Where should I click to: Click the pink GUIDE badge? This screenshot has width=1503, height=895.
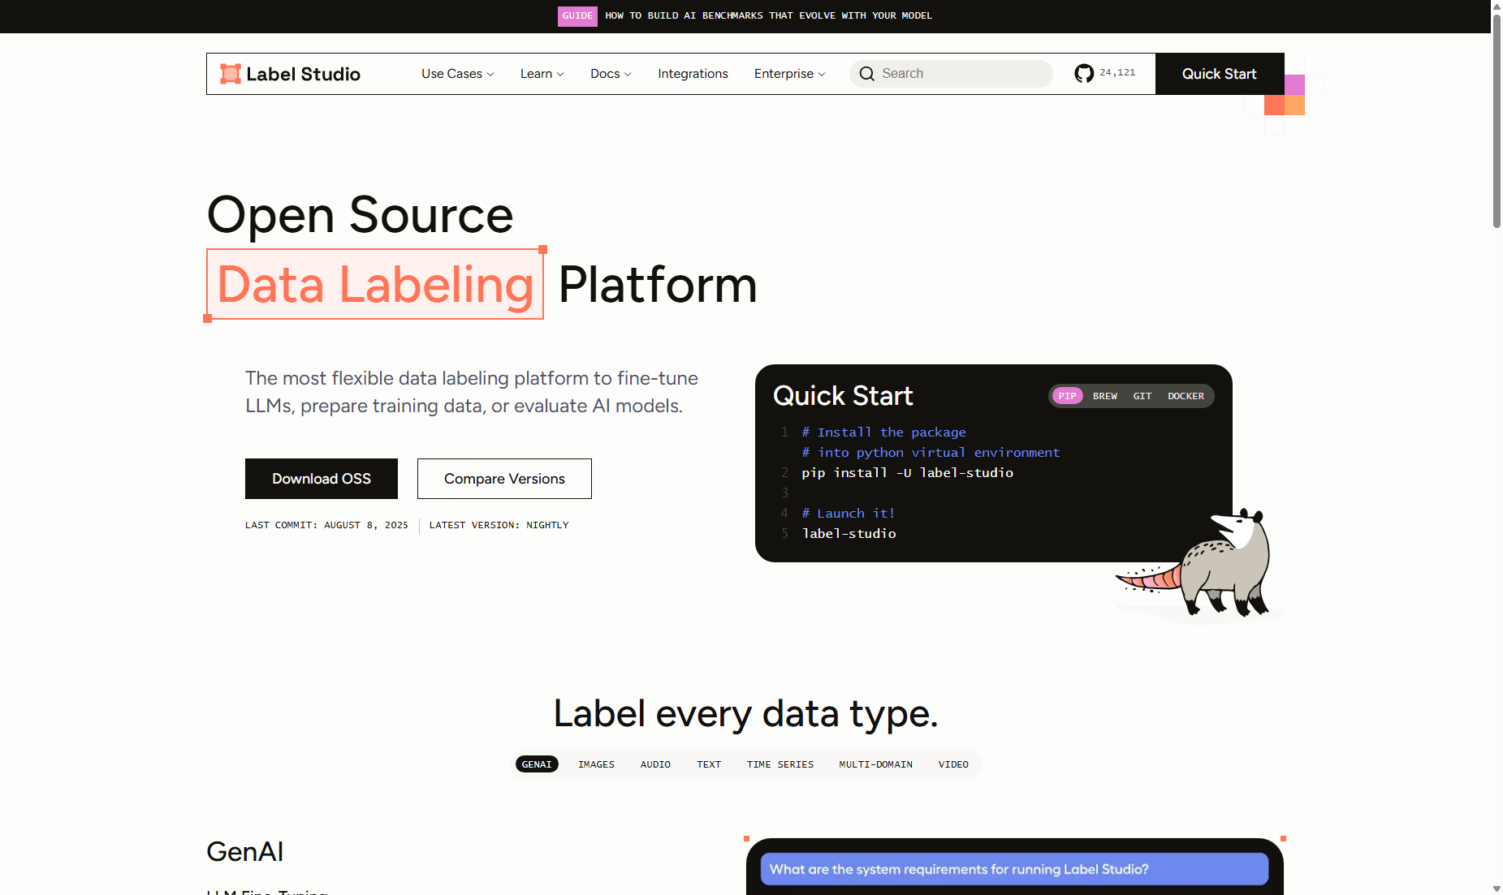pos(577,16)
